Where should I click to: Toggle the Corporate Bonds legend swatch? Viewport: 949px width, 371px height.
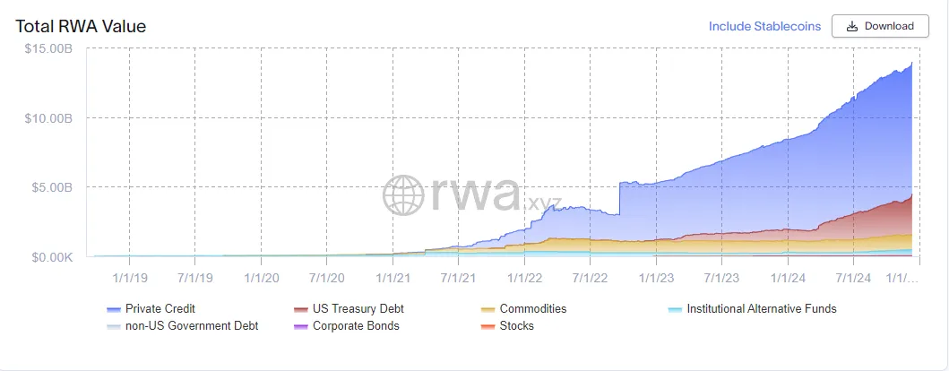click(300, 326)
